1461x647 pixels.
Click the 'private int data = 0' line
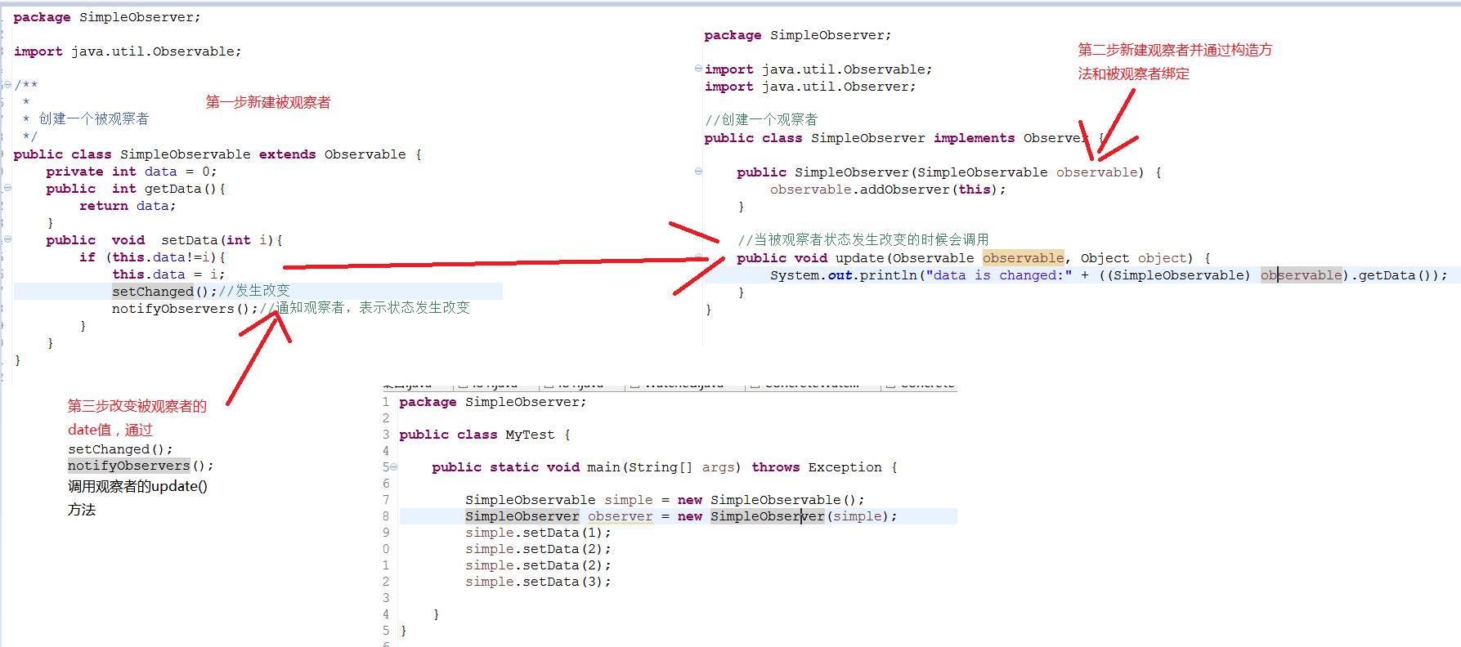[x=131, y=172]
